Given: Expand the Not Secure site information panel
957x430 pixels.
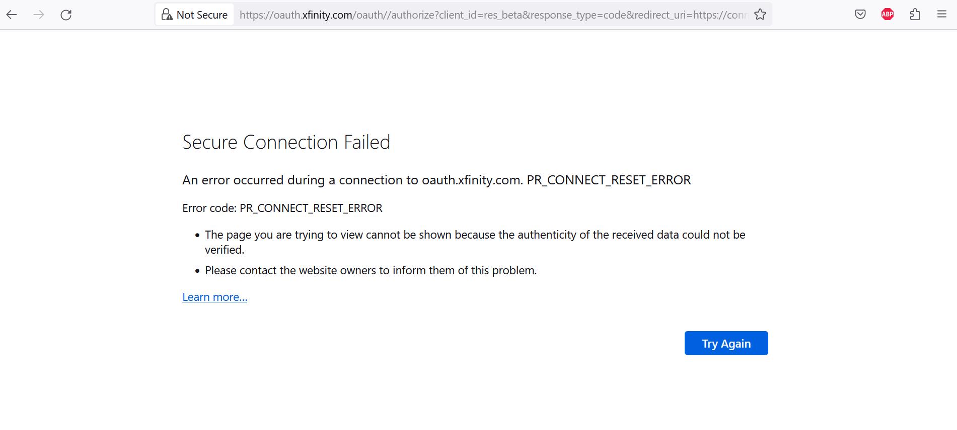Looking at the screenshot, I should tap(194, 15).
